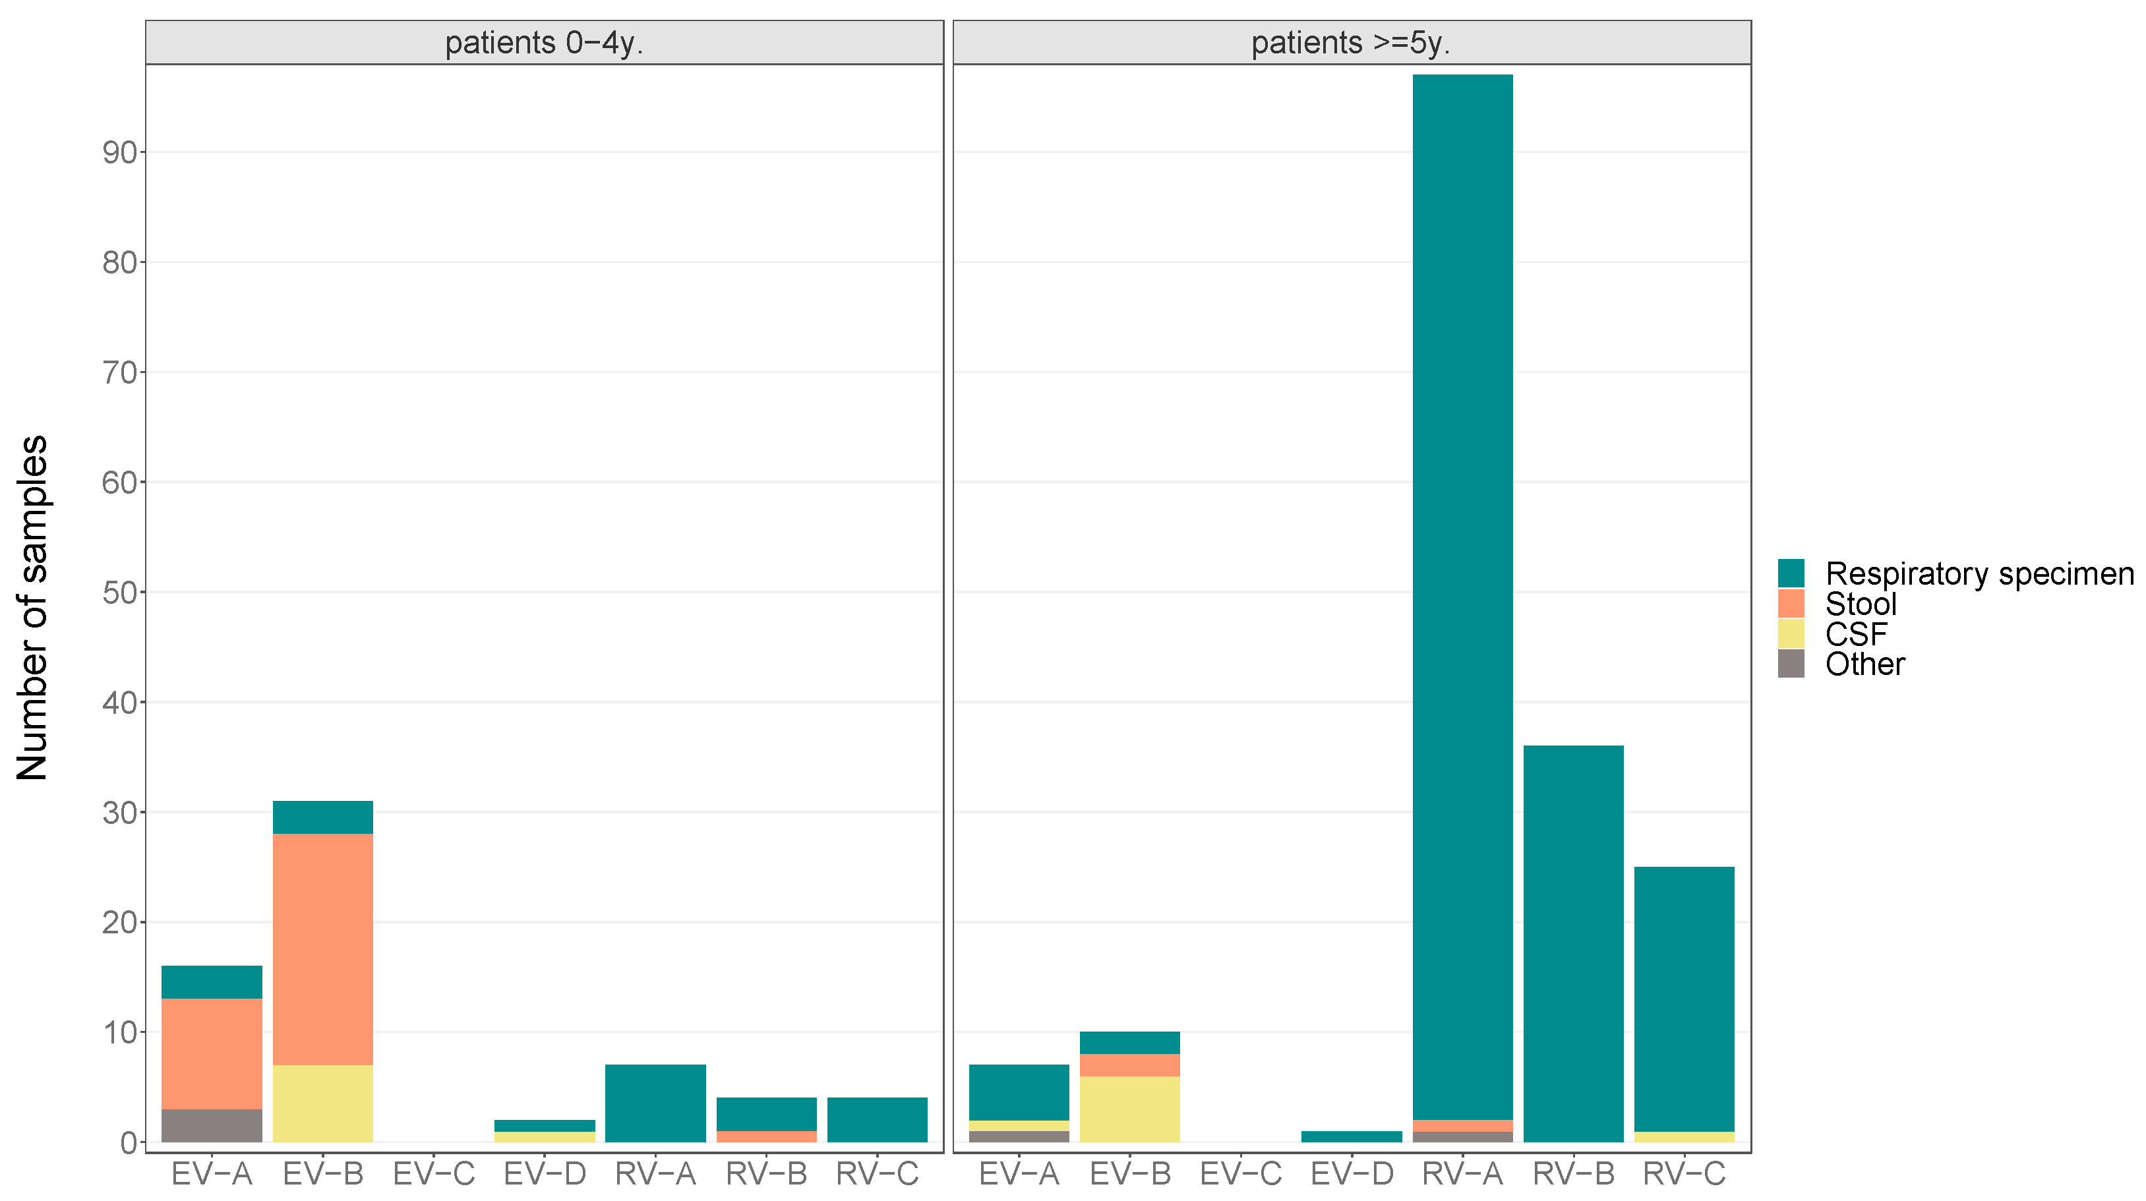Click the Other legend color swatch
The image size is (2146, 1201).
1790,663
